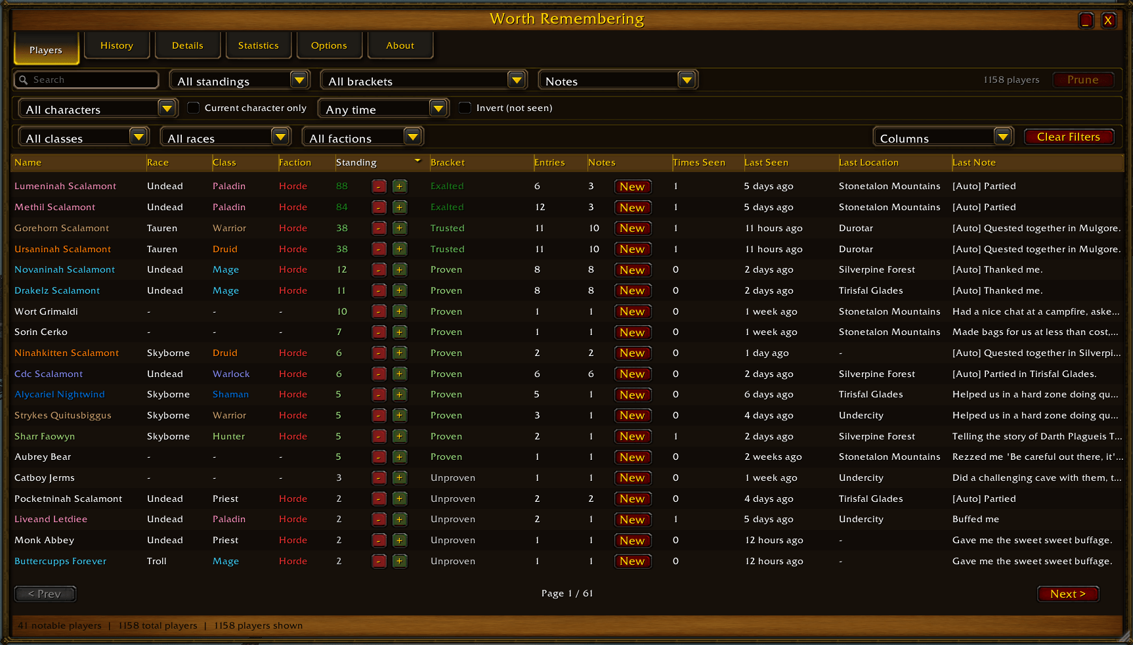
Task: Open the All classes dropdown
Action: [83, 138]
